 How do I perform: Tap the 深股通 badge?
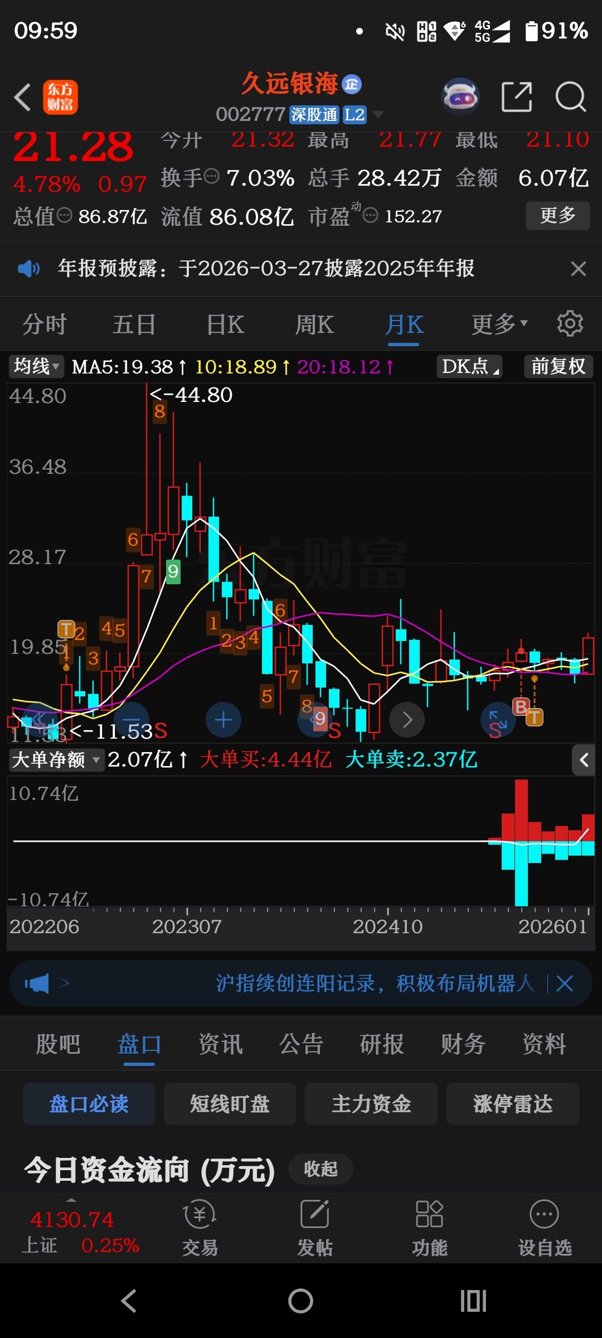(314, 115)
